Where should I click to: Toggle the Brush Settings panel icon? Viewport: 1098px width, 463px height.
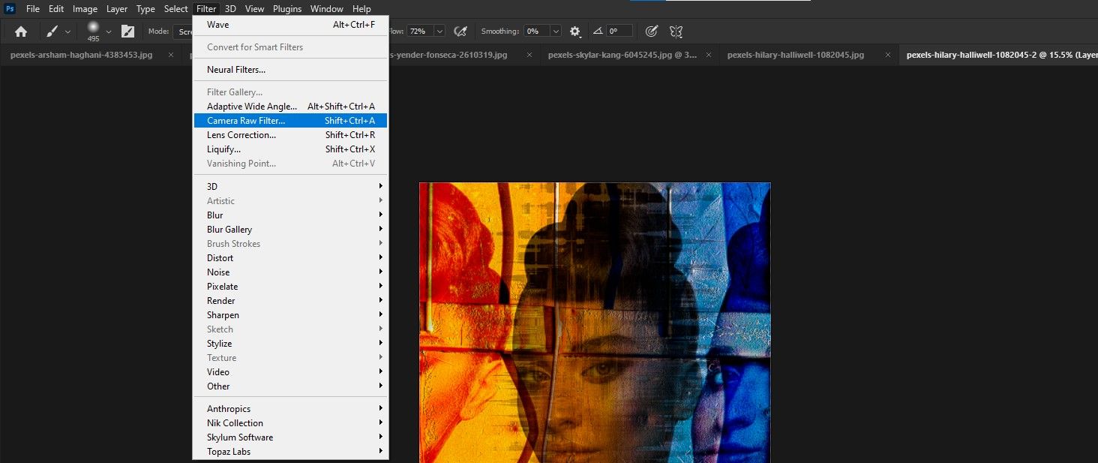[126, 31]
